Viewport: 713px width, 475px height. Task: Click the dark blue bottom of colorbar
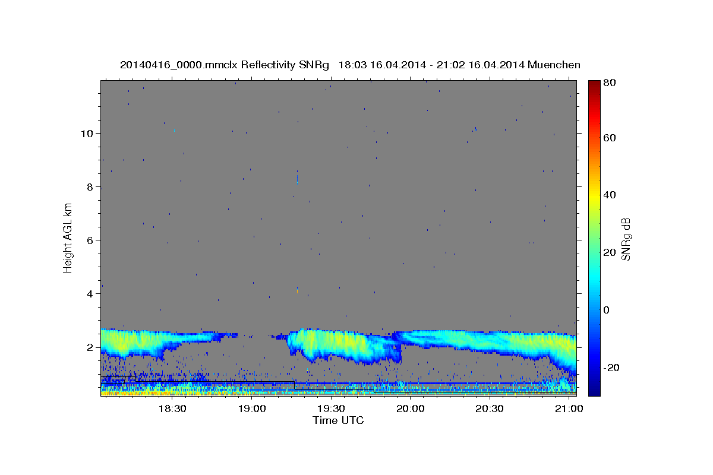[x=594, y=389]
